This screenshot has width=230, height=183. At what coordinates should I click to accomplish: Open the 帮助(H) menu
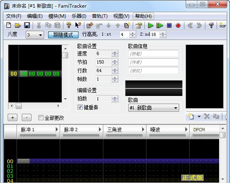(143, 16)
